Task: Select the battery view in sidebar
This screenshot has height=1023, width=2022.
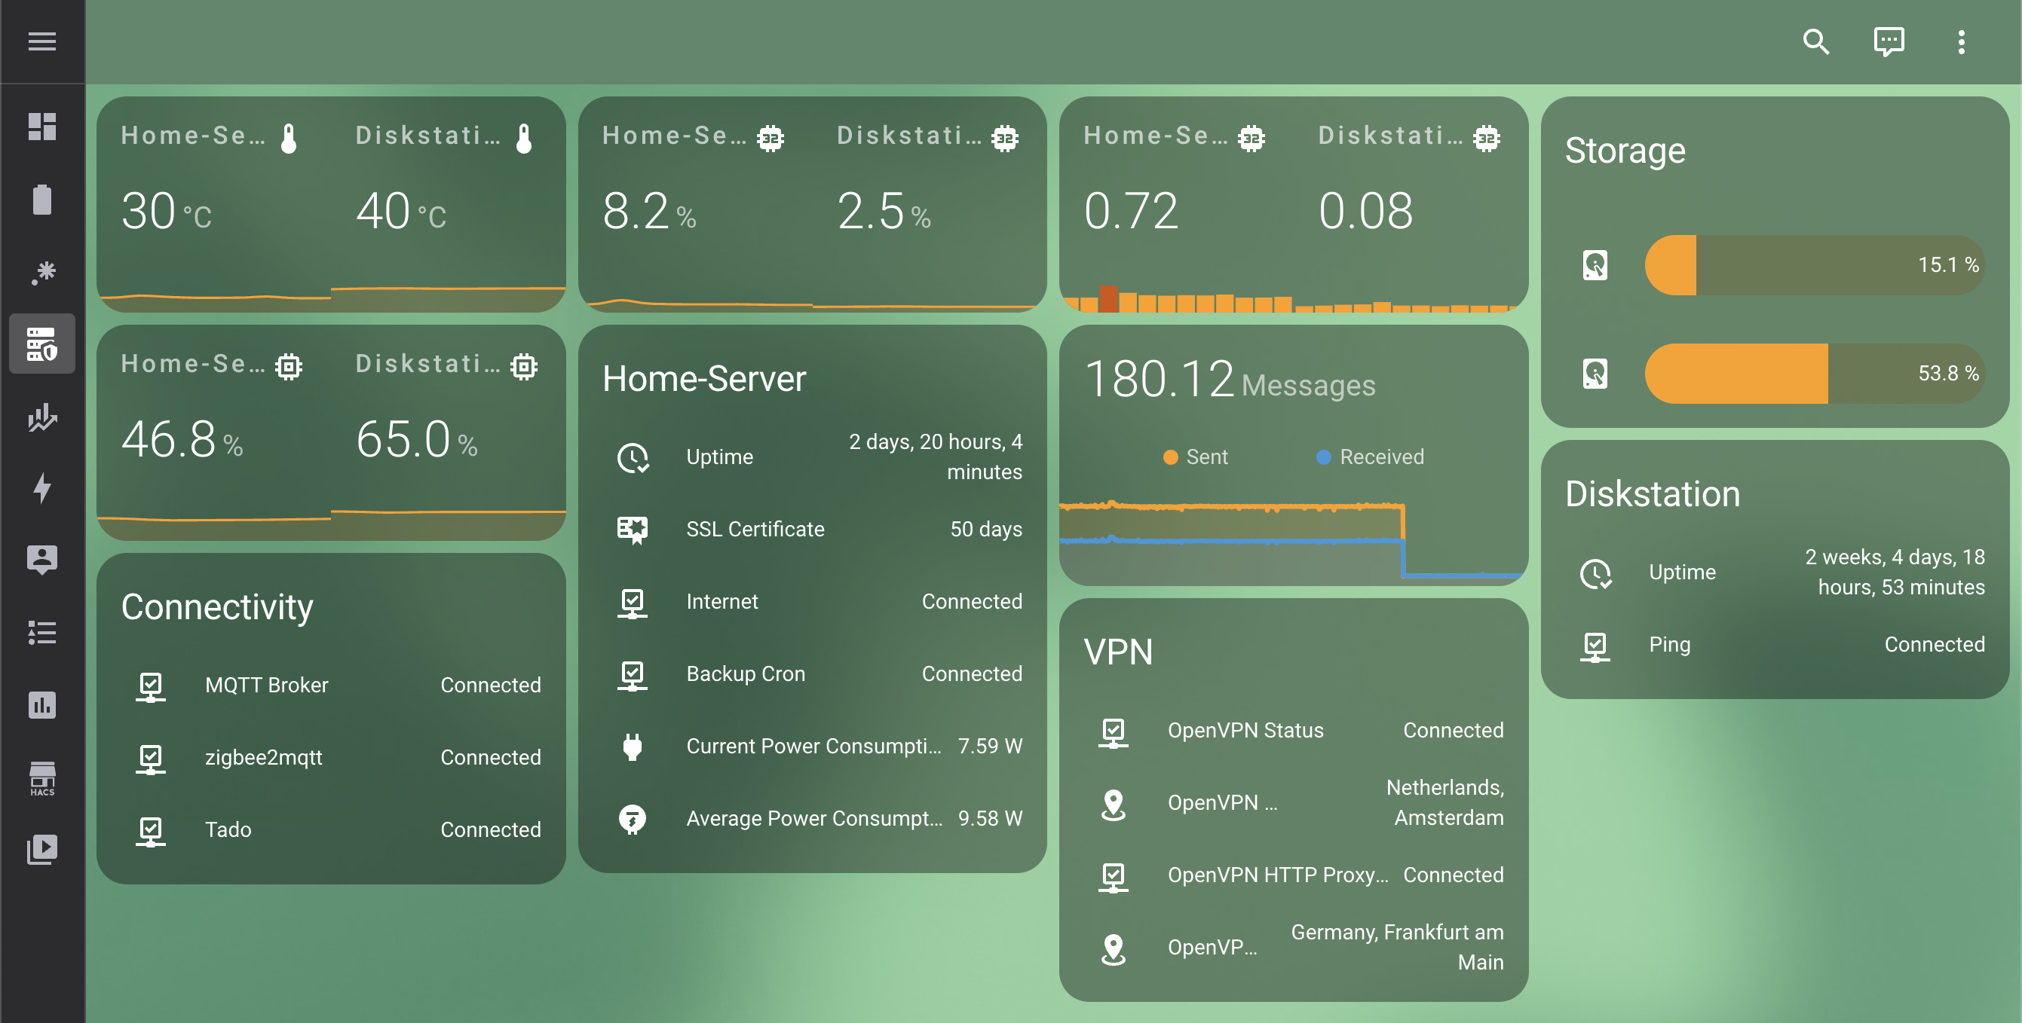Action: 41,200
